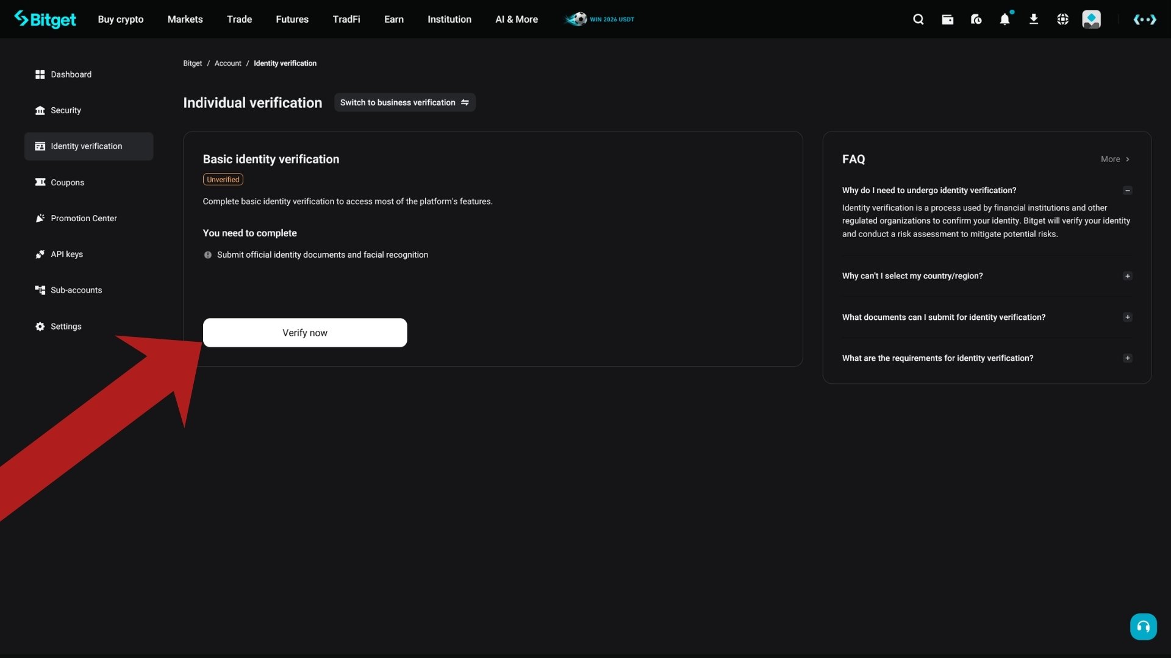The image size is (1171, 658).
Task: Click the Sub-accounts tree icon
Action: tap(40, 290)
